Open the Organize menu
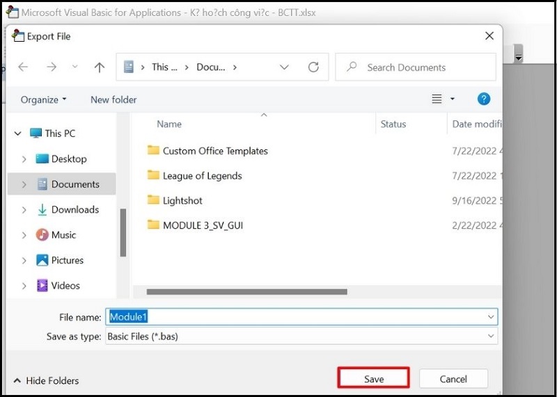 tap(43, 99)
